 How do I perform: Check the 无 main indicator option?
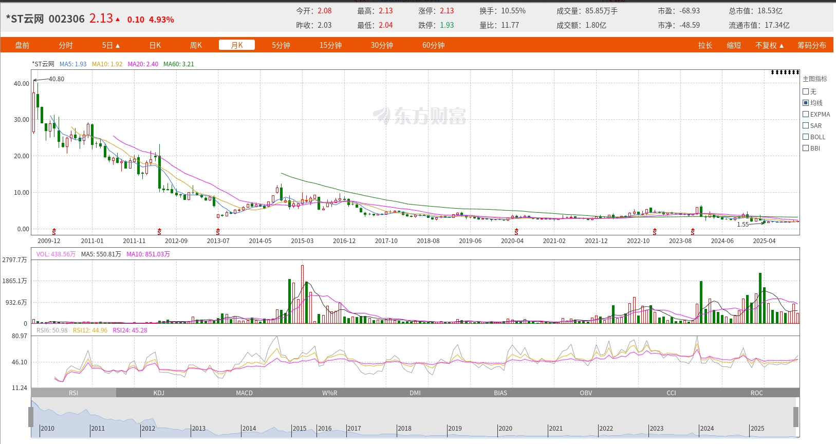point(806,91)
